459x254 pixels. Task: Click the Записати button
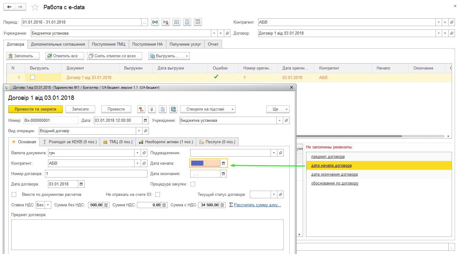tap(80, 109)
